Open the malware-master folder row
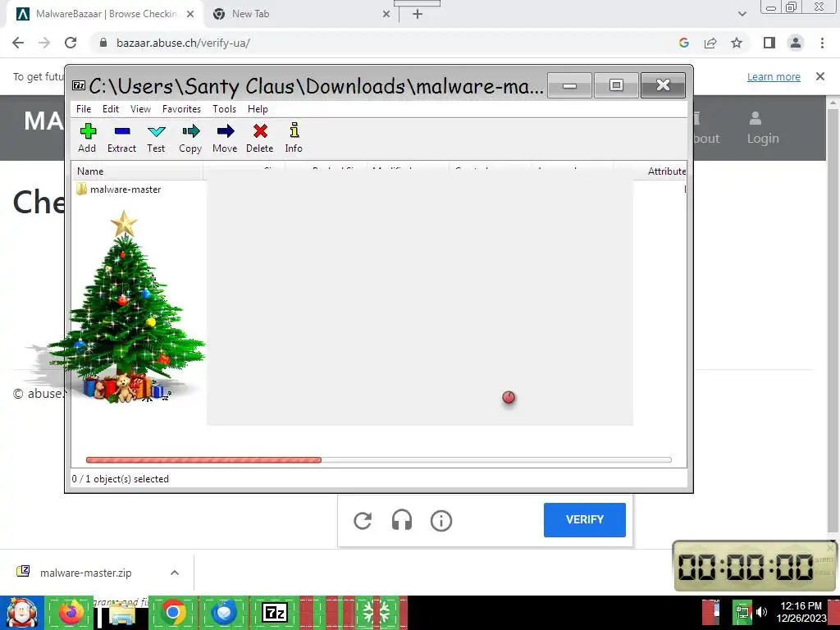Viewport: 840px width, 630px height. tap(118, 189)
